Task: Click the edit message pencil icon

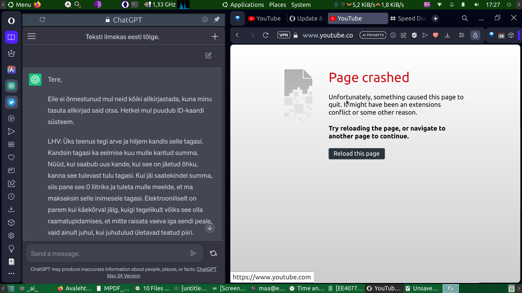Action: pos(208,55)
